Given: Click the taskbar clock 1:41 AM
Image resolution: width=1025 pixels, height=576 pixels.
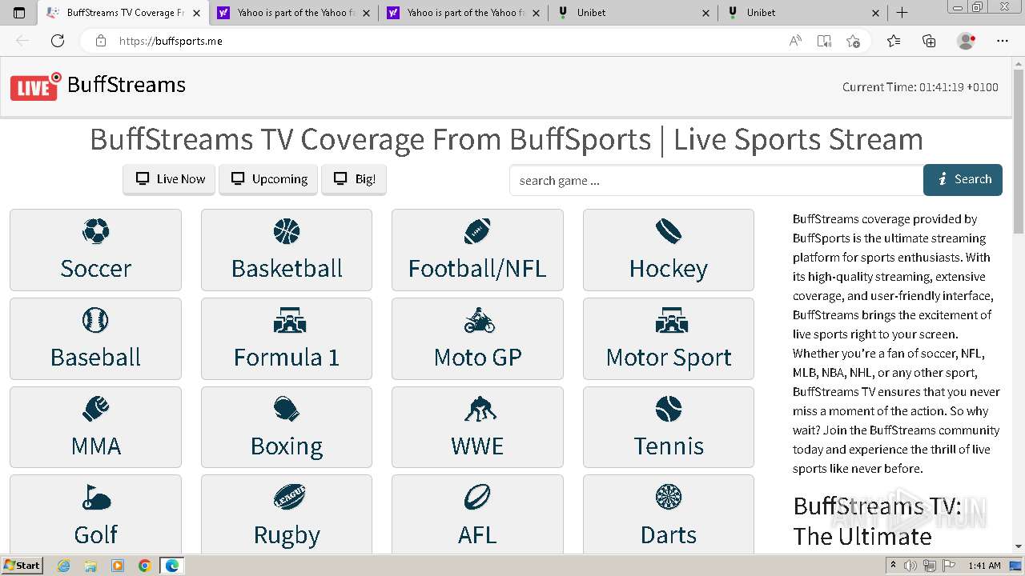Looking at the screenshot, I should pos(984,566).
